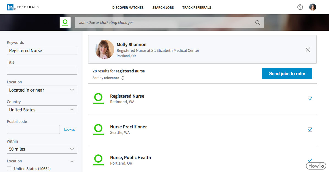Click the Nurse Practitioner job company logo
329x172 pixels.
coord(98,129)
